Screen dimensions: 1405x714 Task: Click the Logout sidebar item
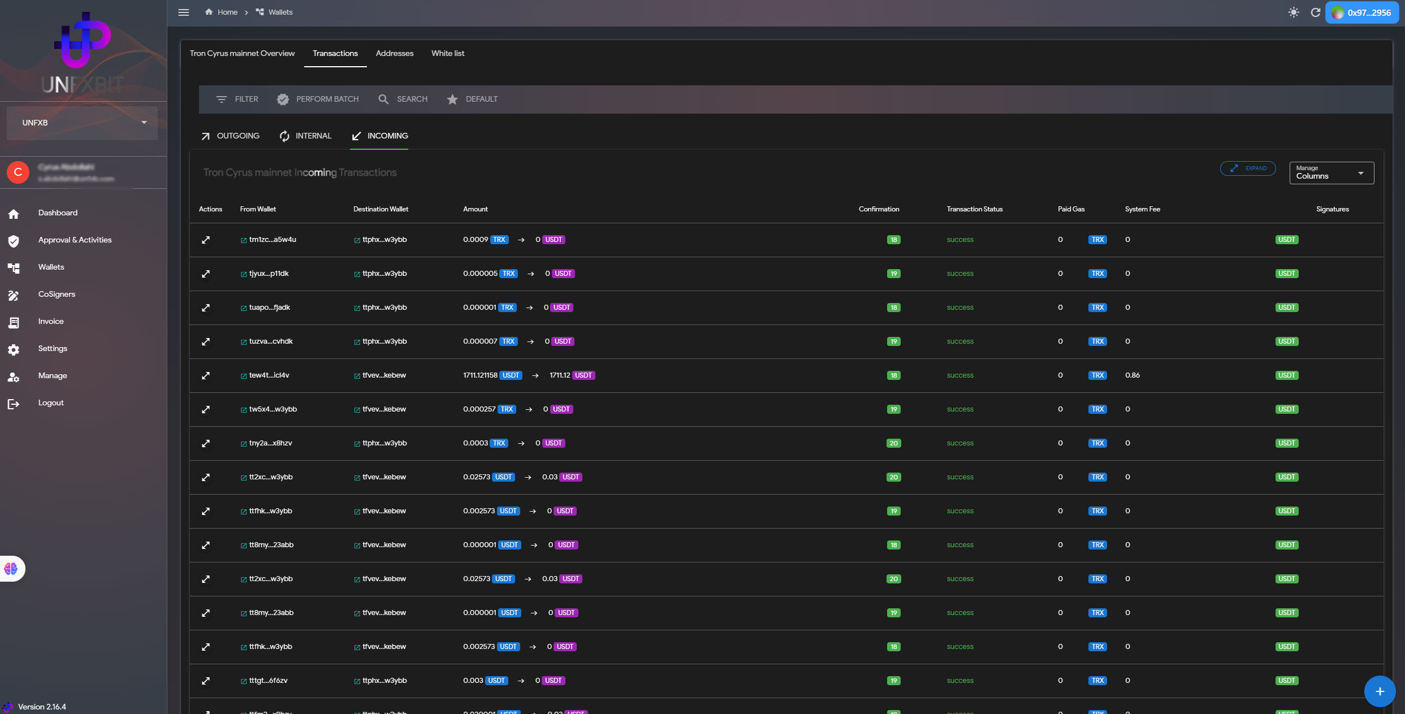[x=50, y=403]
